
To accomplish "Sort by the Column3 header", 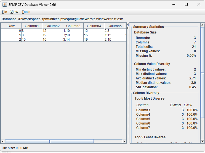I will 73,26.
